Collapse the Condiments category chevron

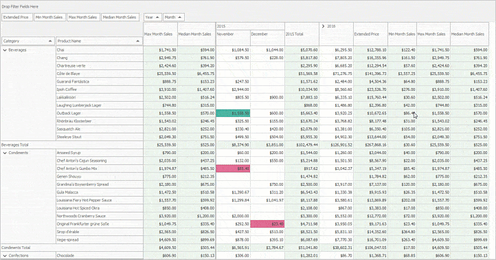[5, 153]
